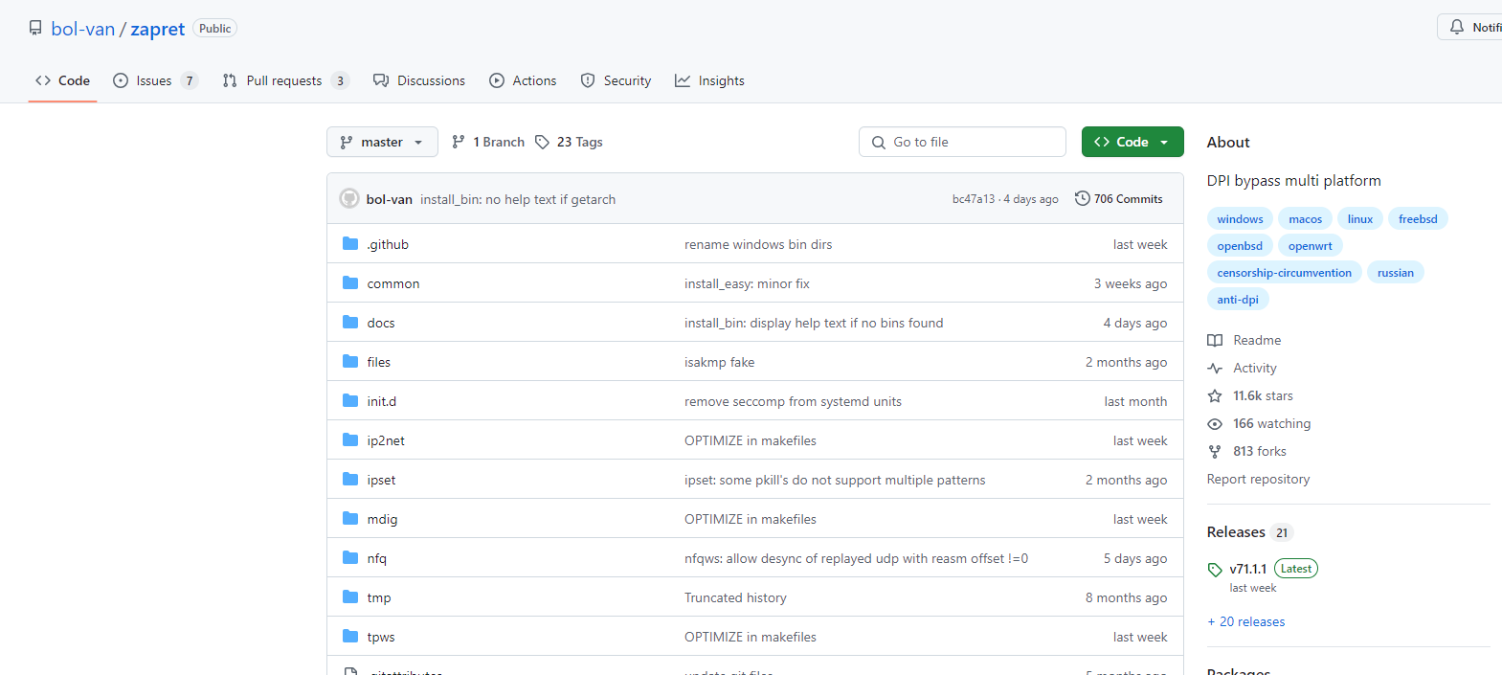The height and width of the screenshot is (675, 1502).
Task: Click the history clock icon by 706 Commits
Action: coord(1083,198)
